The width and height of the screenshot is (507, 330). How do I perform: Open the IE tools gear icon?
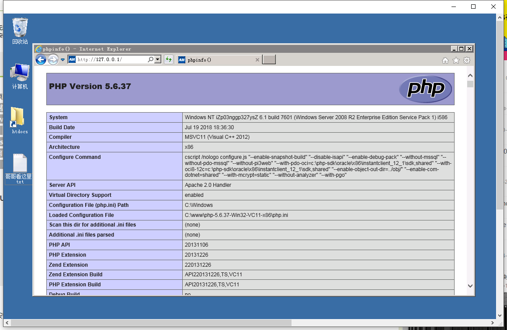pos(467,60)
